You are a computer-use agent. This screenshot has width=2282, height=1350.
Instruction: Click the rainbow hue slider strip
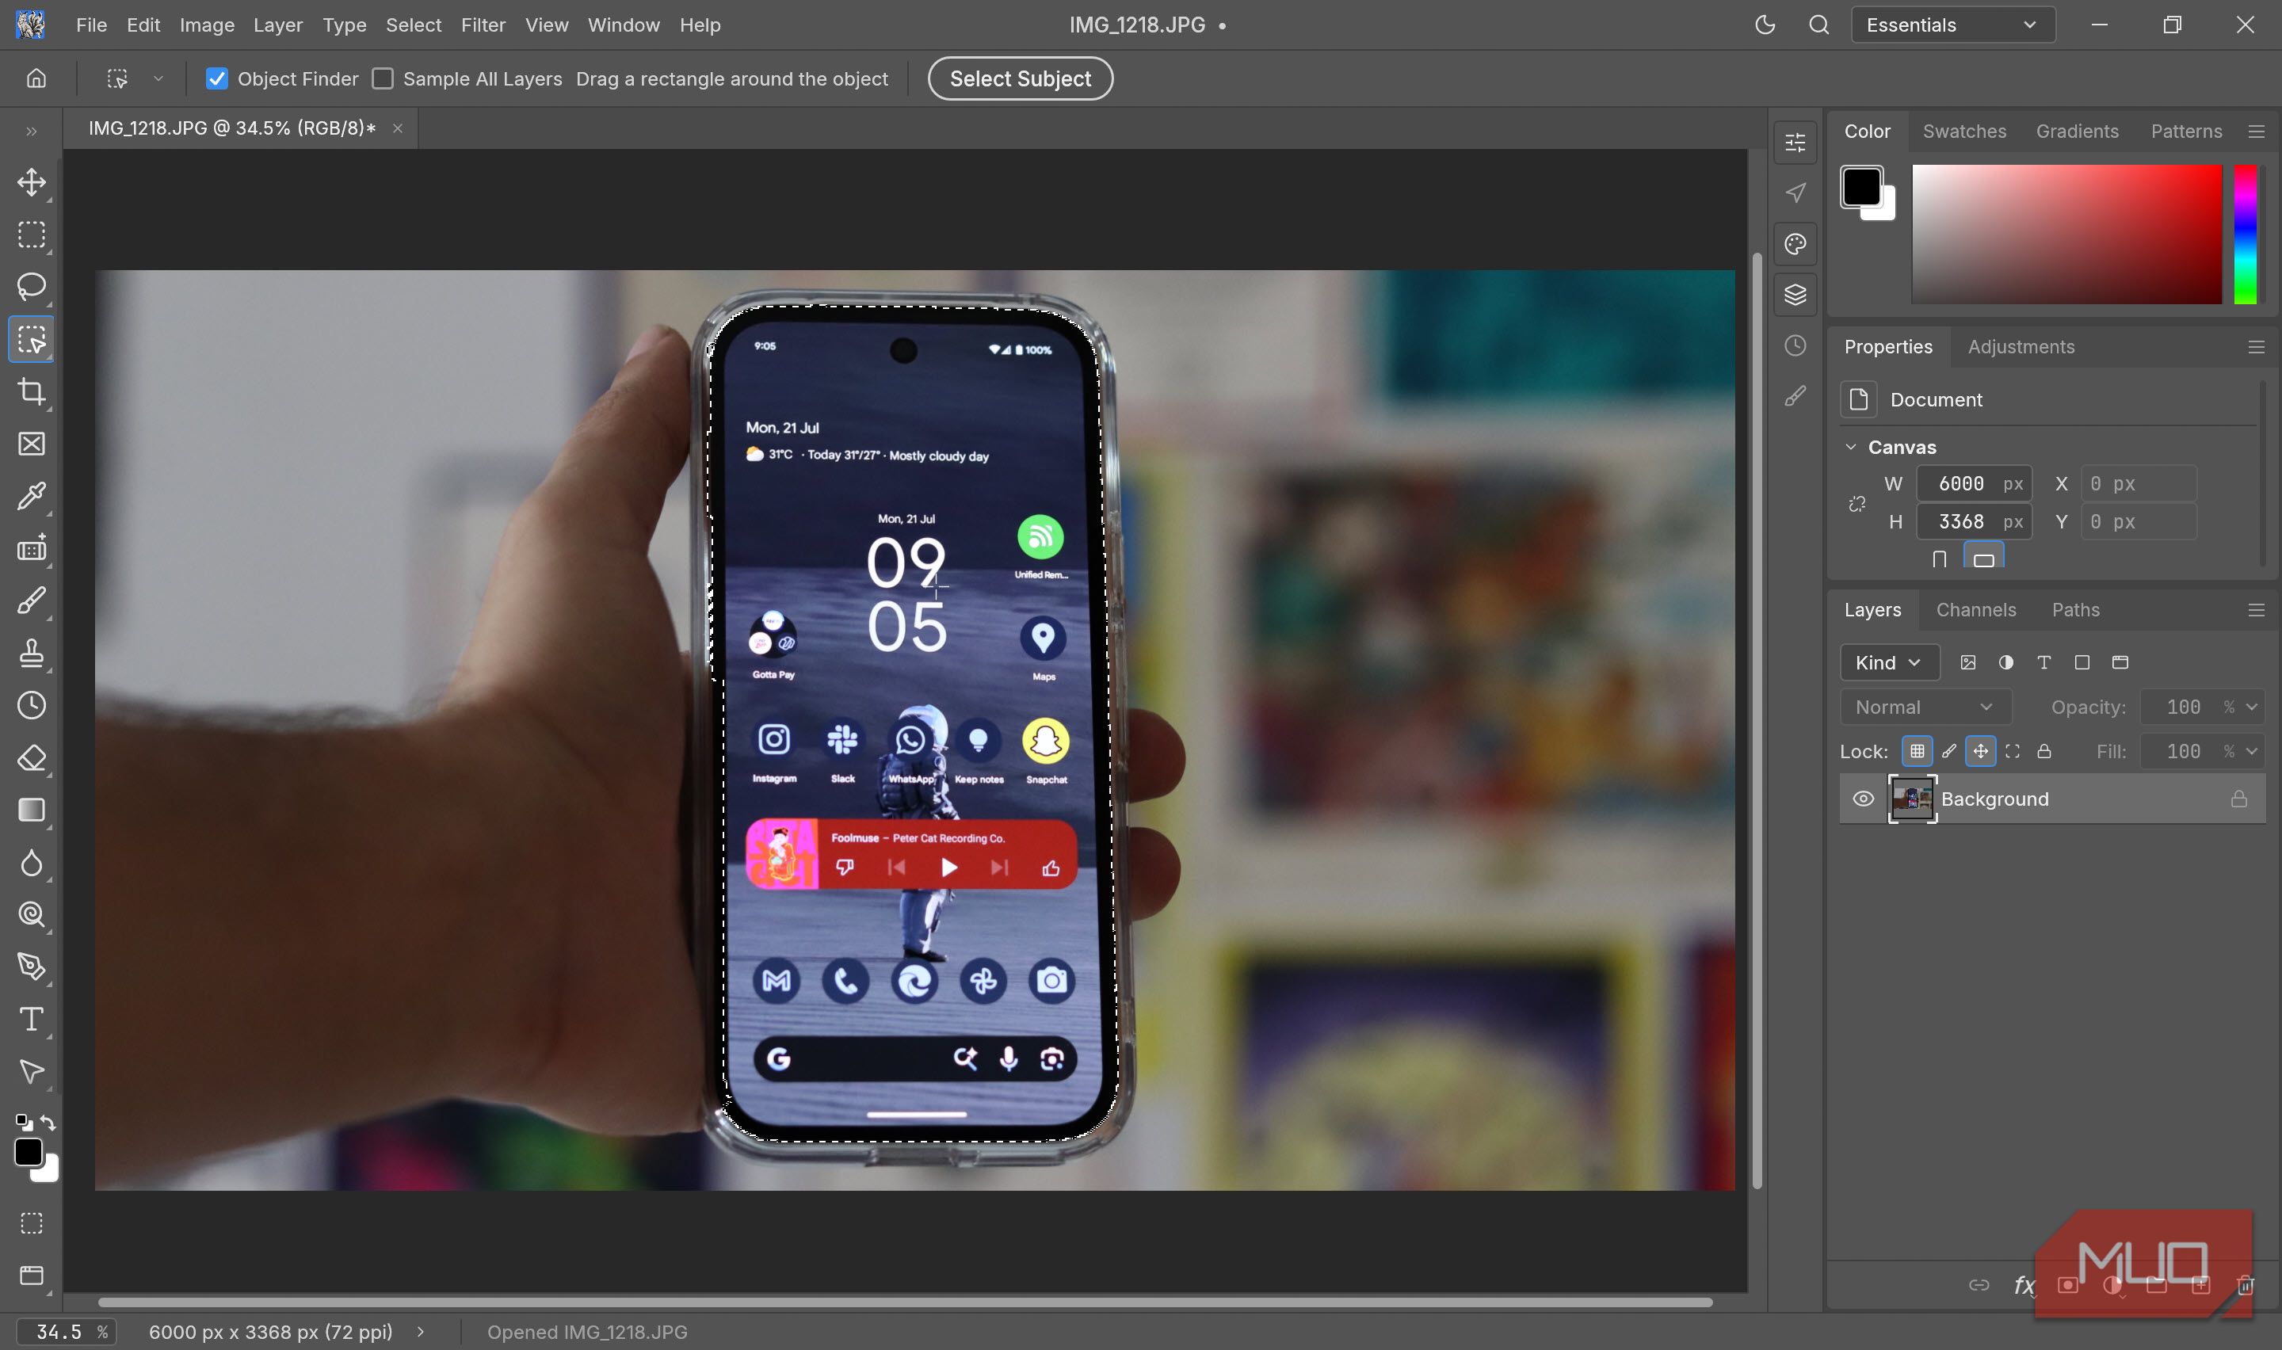click(x=2245, y=234)
